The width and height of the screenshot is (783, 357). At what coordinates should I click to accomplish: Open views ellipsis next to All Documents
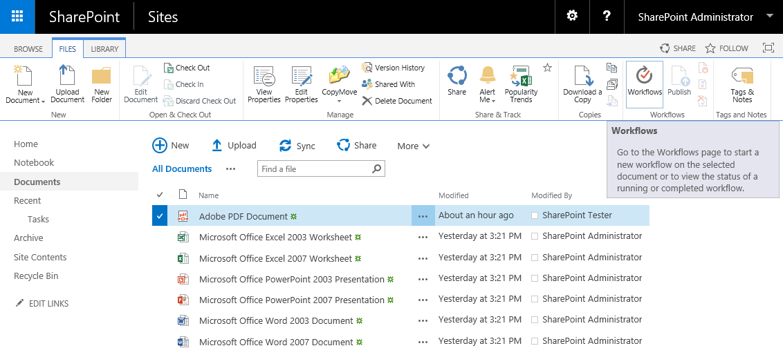[x=230, y=169]
